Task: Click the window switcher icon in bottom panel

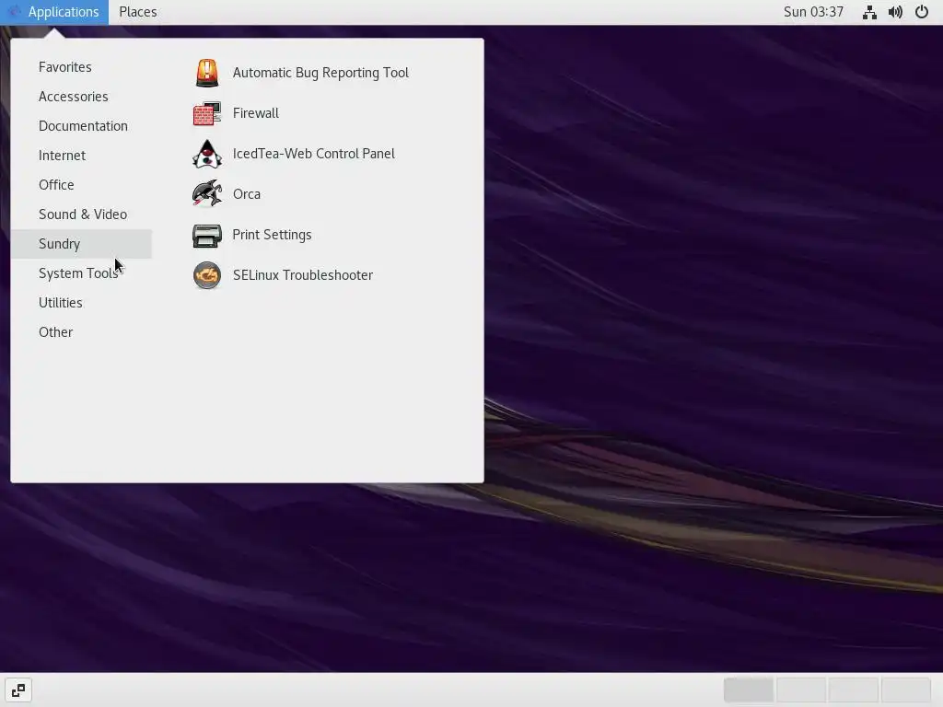Action: point(18,690)
